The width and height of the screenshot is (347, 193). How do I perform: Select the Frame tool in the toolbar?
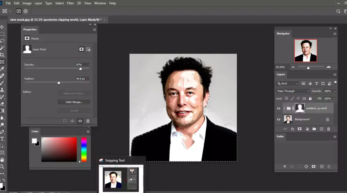click(x=2, y=62)
